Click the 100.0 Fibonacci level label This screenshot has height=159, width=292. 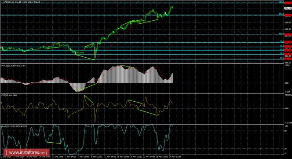(x=281, y=34)
